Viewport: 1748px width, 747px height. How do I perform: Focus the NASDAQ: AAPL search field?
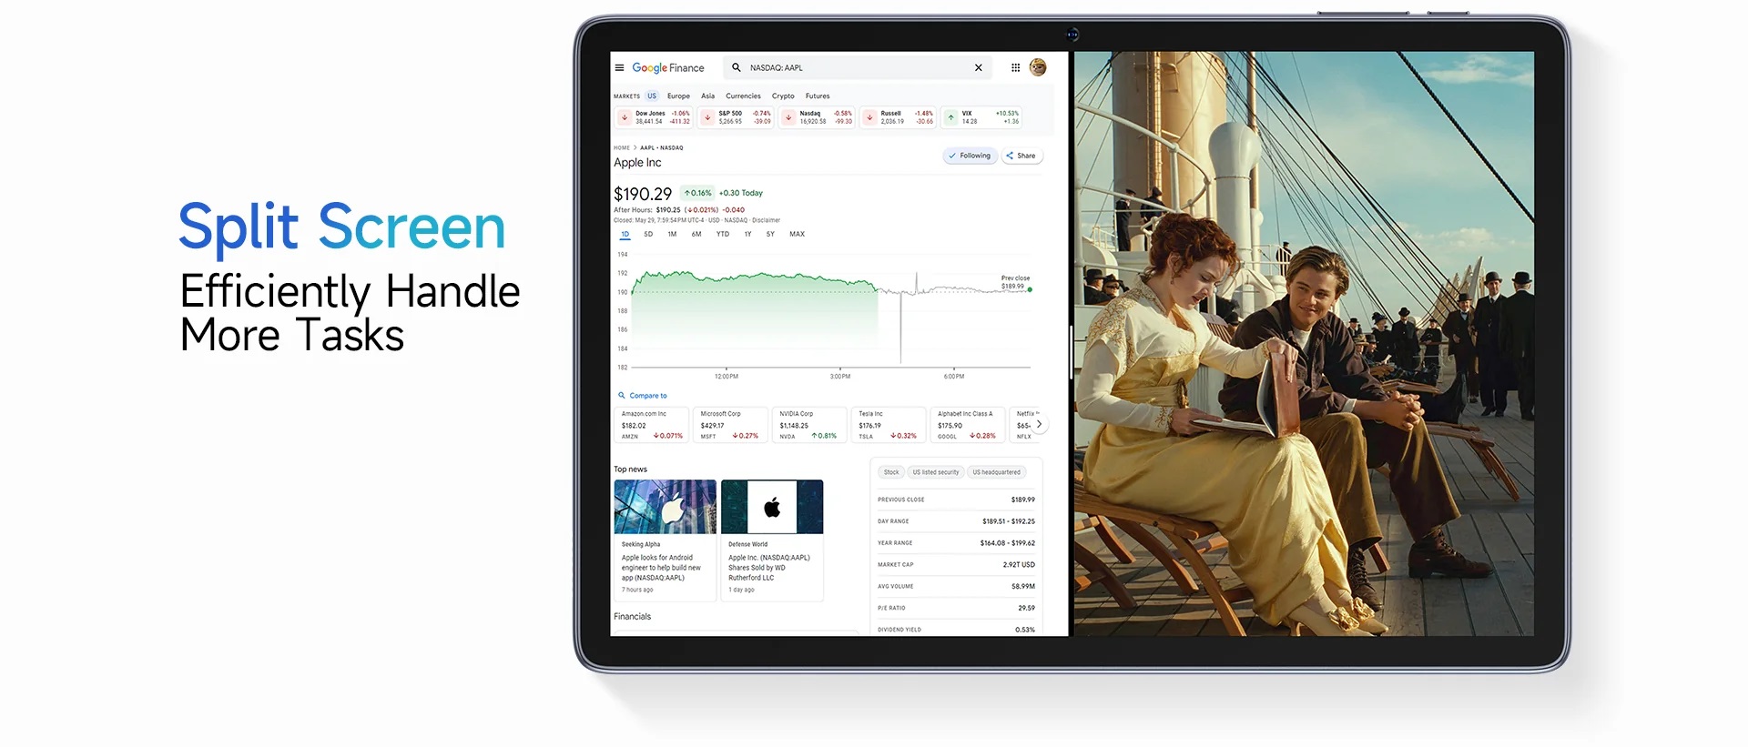[856, 67]
